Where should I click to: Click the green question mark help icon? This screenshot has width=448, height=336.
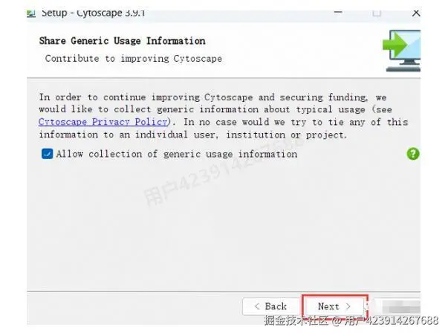click(x=413, y=154)
